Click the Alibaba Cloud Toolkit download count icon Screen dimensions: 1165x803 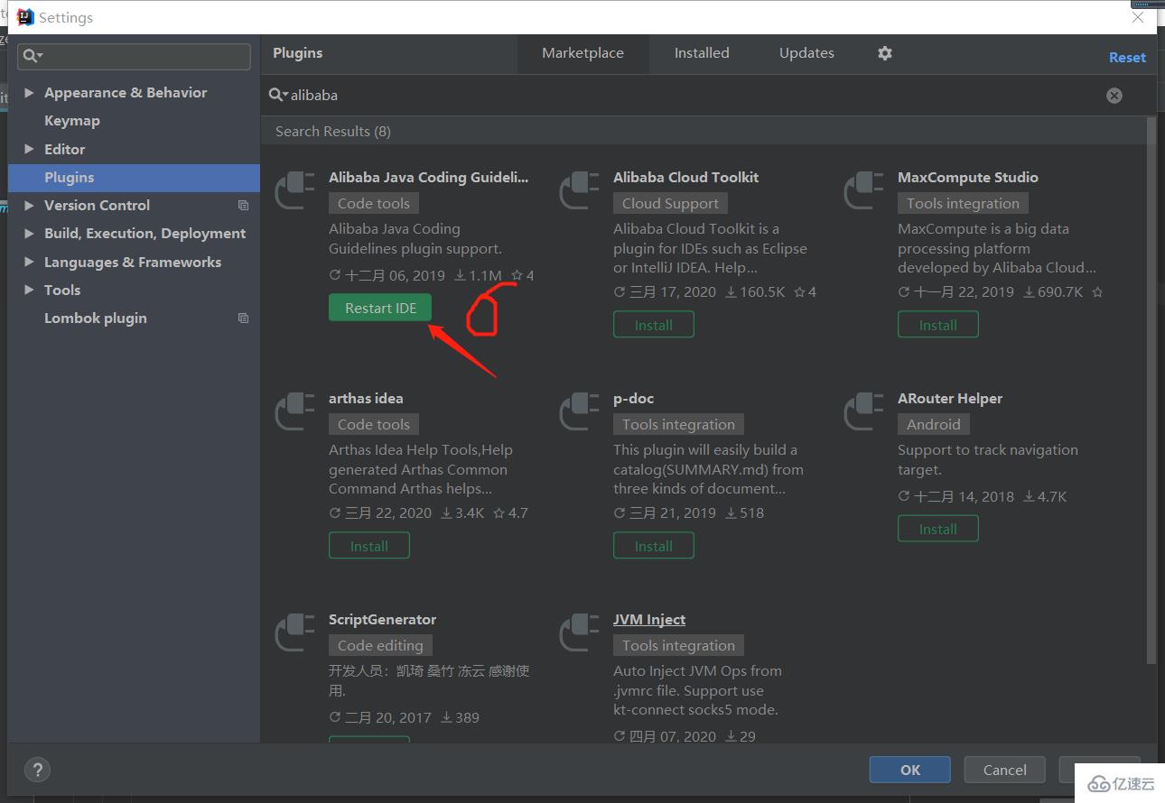click(731, 292)
